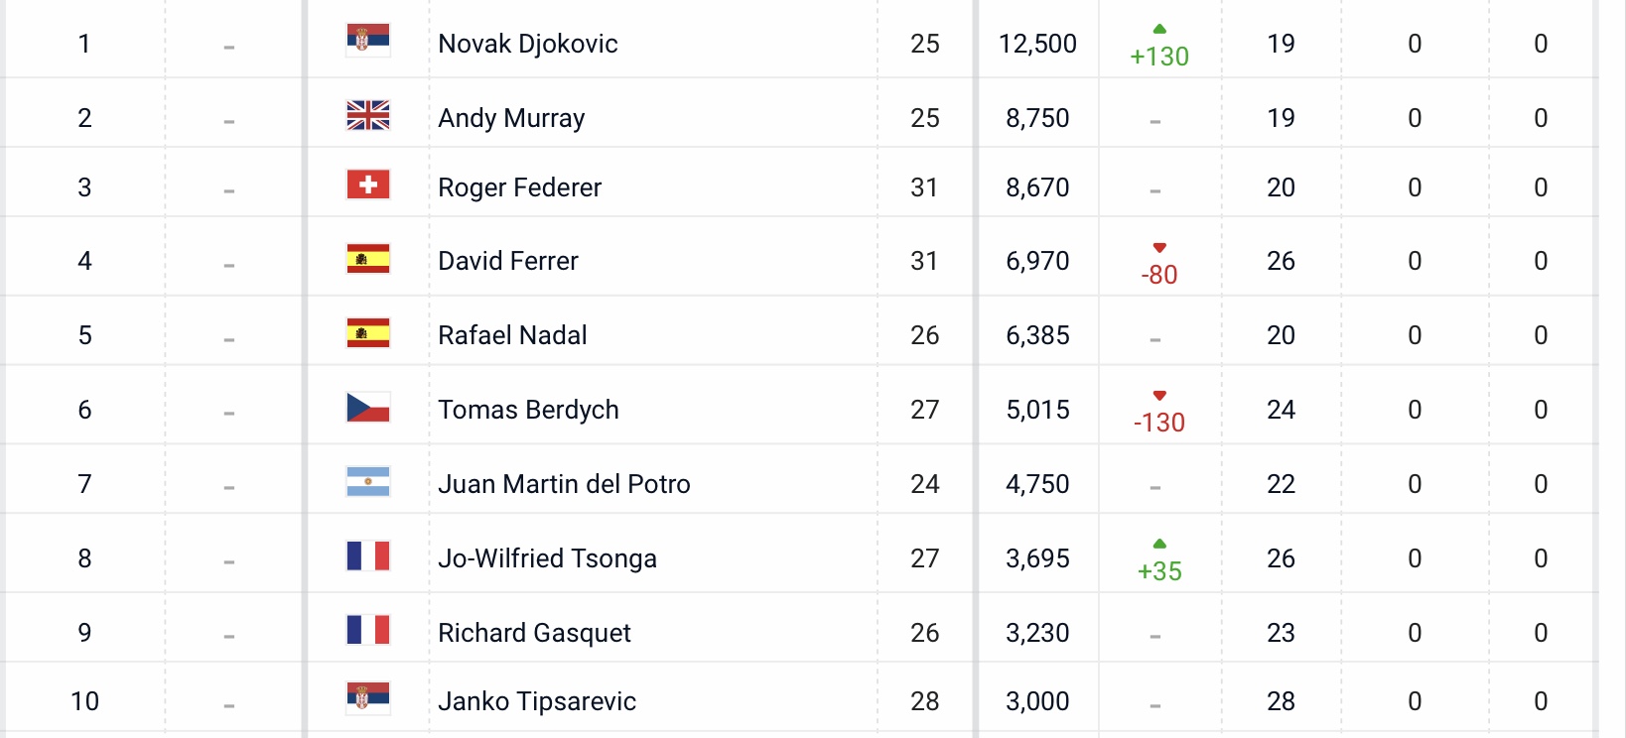This screenshot has width=1626, height=738.
Task: Click the Serbian flag beside Janko Tipsarevic
Action: pos(368,698)
